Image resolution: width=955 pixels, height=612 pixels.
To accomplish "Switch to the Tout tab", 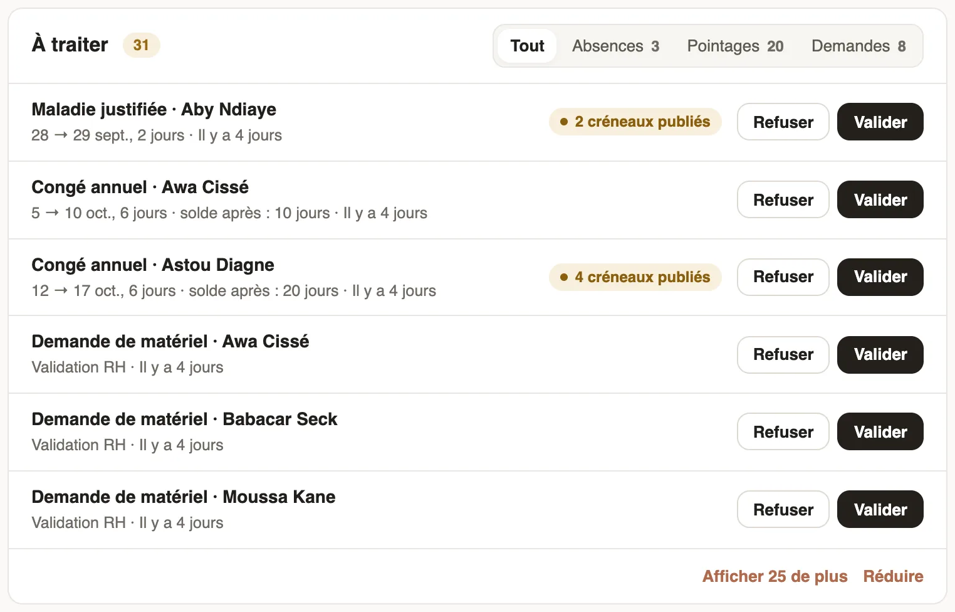I will pos(527,46).
